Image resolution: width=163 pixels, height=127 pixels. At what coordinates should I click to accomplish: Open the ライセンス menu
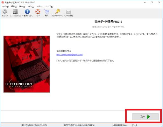(40, 6)
